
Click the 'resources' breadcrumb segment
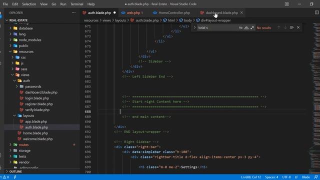pyautogui.click(x=91, y=20)
